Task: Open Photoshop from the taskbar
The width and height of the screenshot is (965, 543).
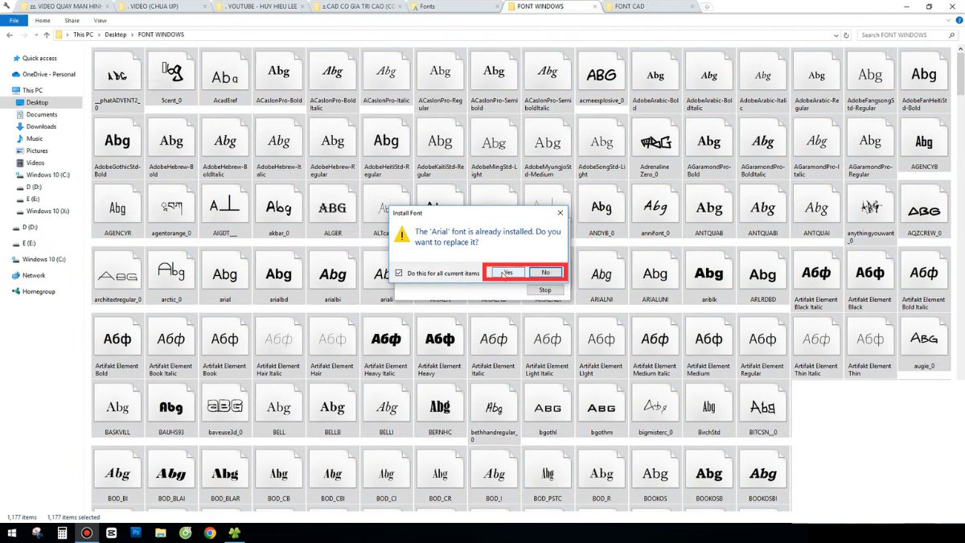Action: tap(136, 533)
